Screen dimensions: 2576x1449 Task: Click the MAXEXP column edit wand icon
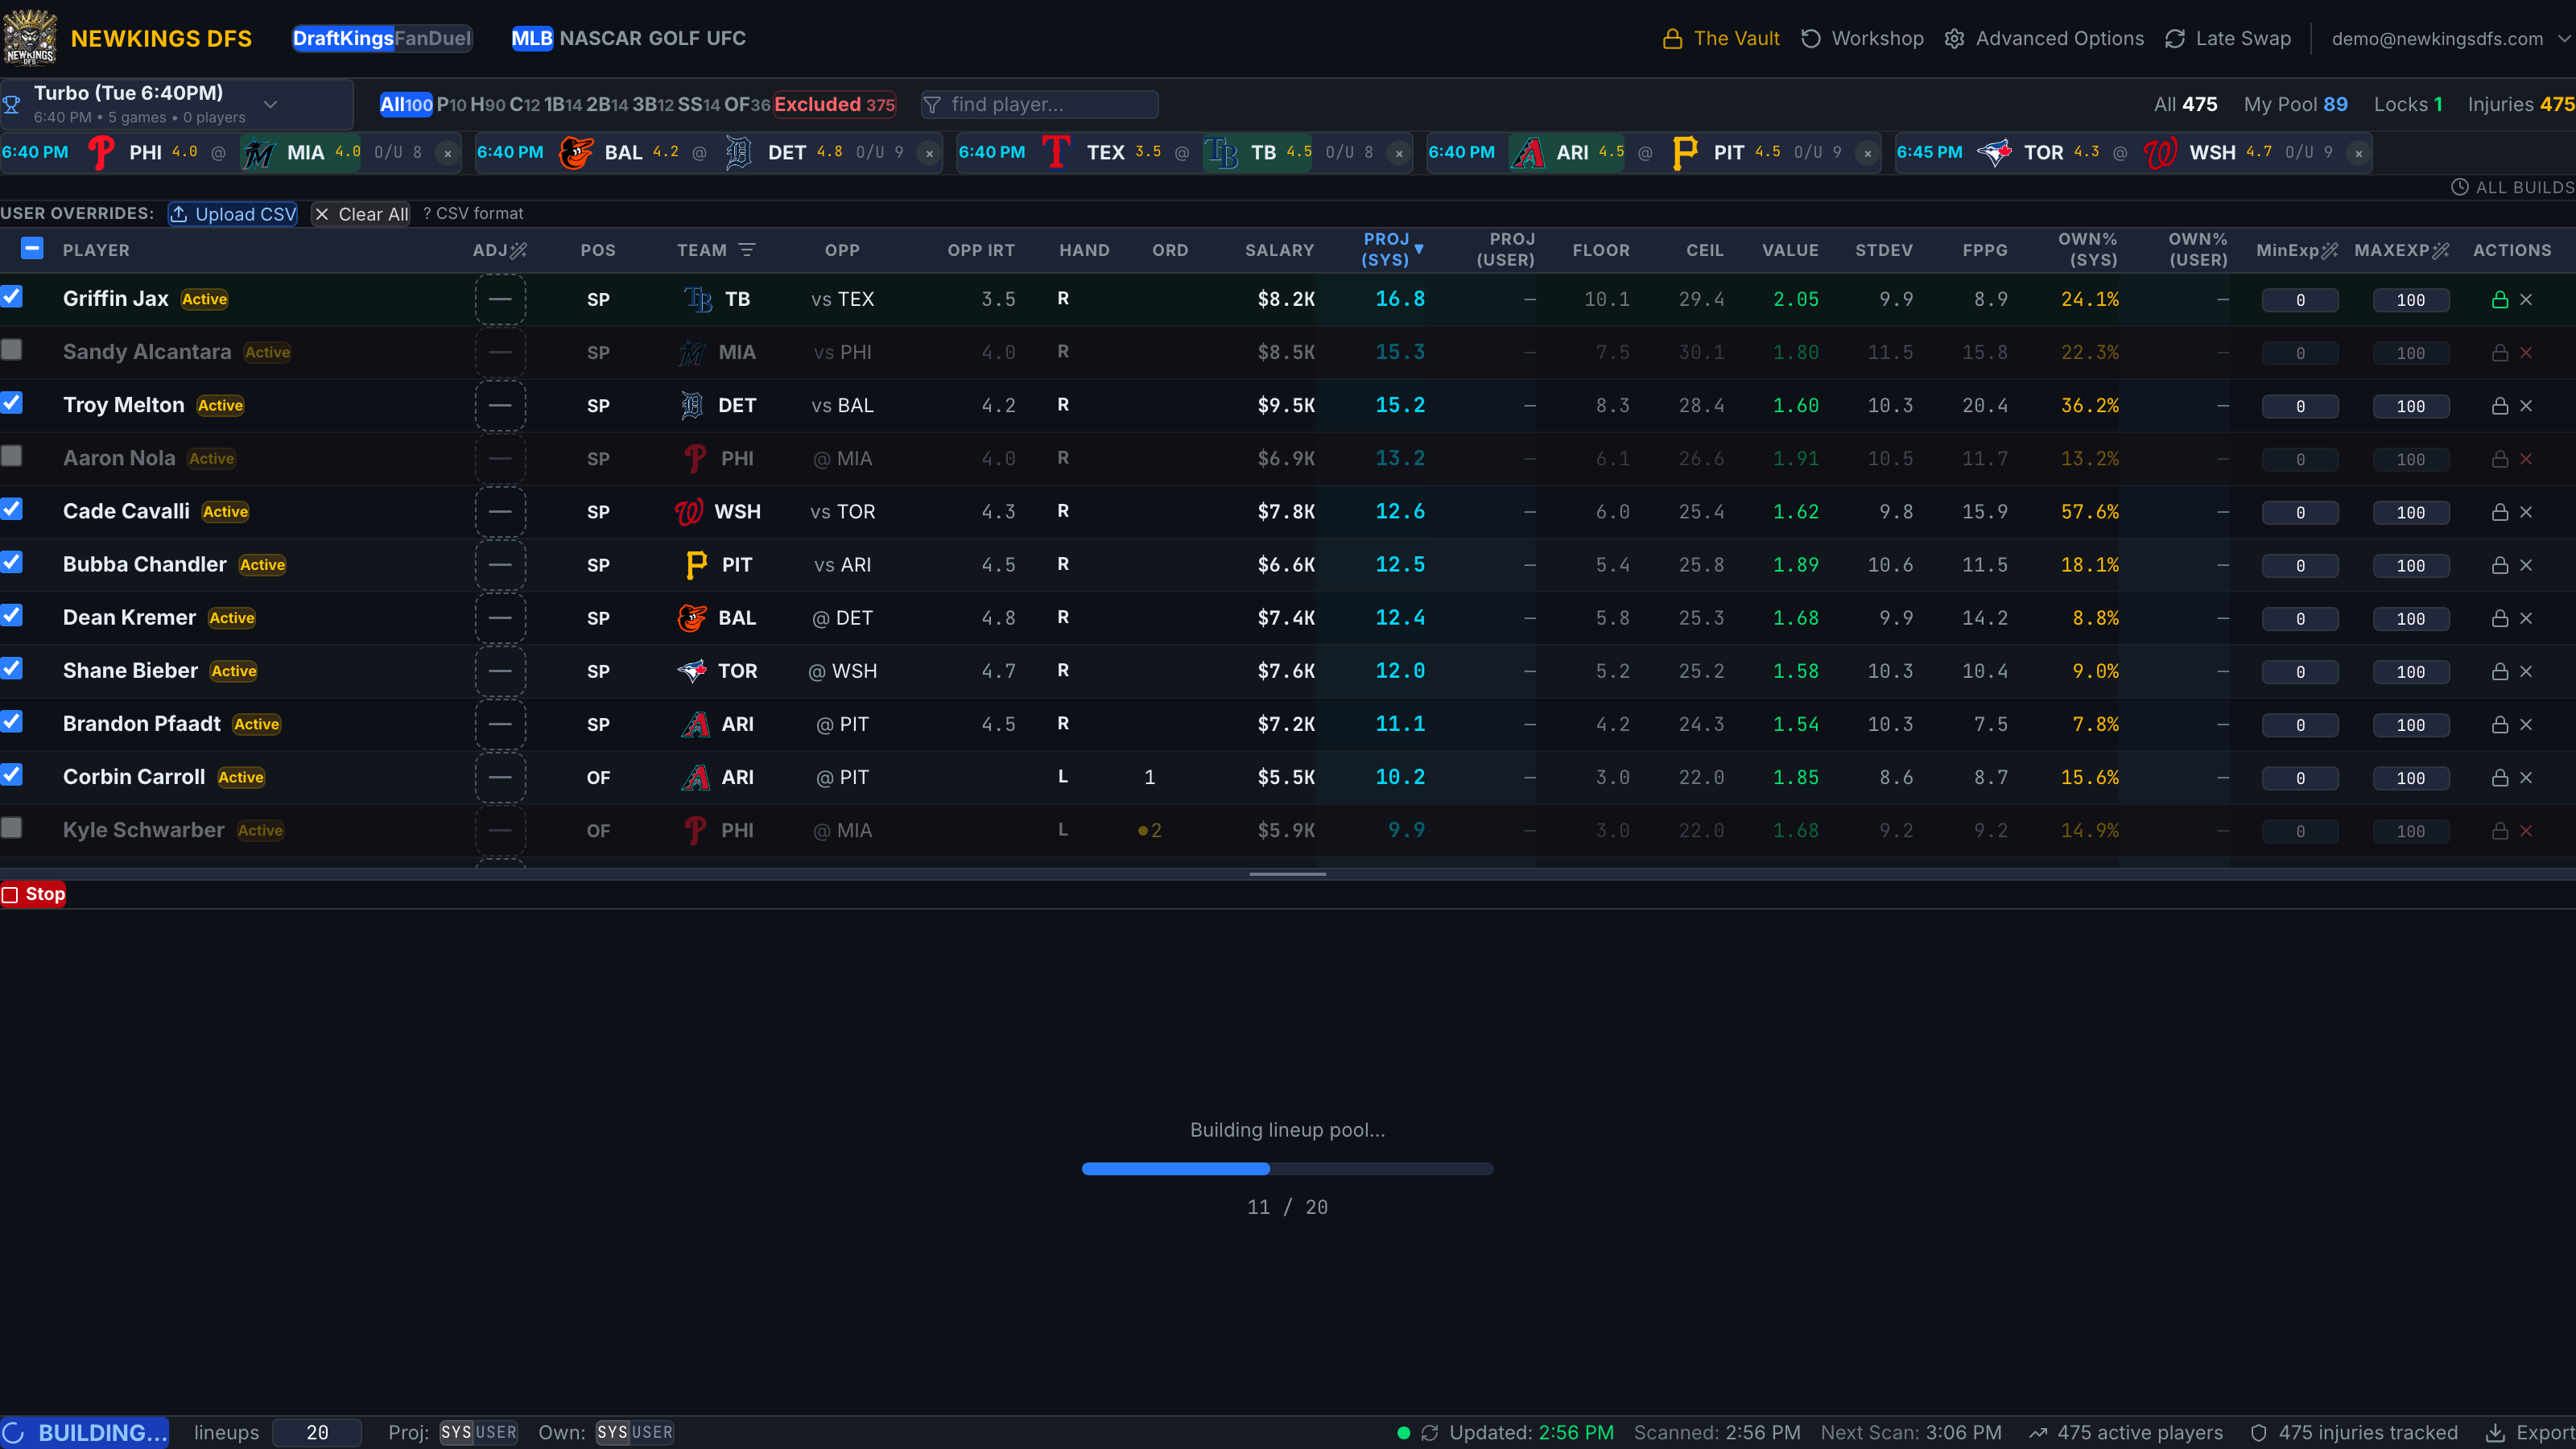point(2441,250)
